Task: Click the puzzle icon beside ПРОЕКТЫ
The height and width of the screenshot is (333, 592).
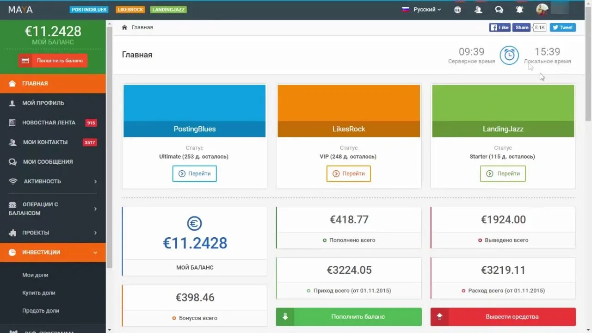Action: click(x=13, y=233)
